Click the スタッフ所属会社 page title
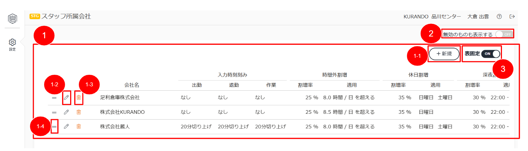The image size is (528, 151). [66, 16]
